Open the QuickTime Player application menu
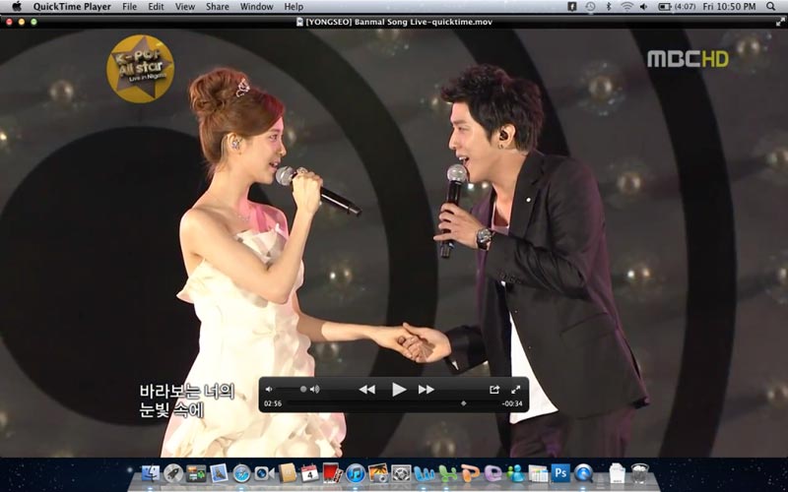 72,7
